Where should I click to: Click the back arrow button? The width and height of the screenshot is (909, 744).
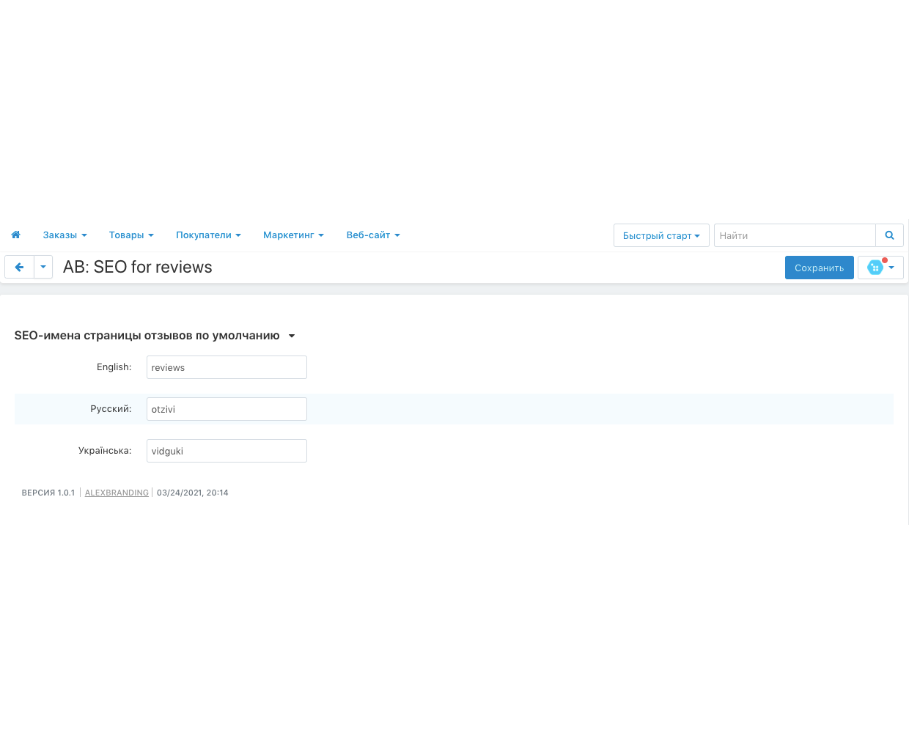click(20, 268)
